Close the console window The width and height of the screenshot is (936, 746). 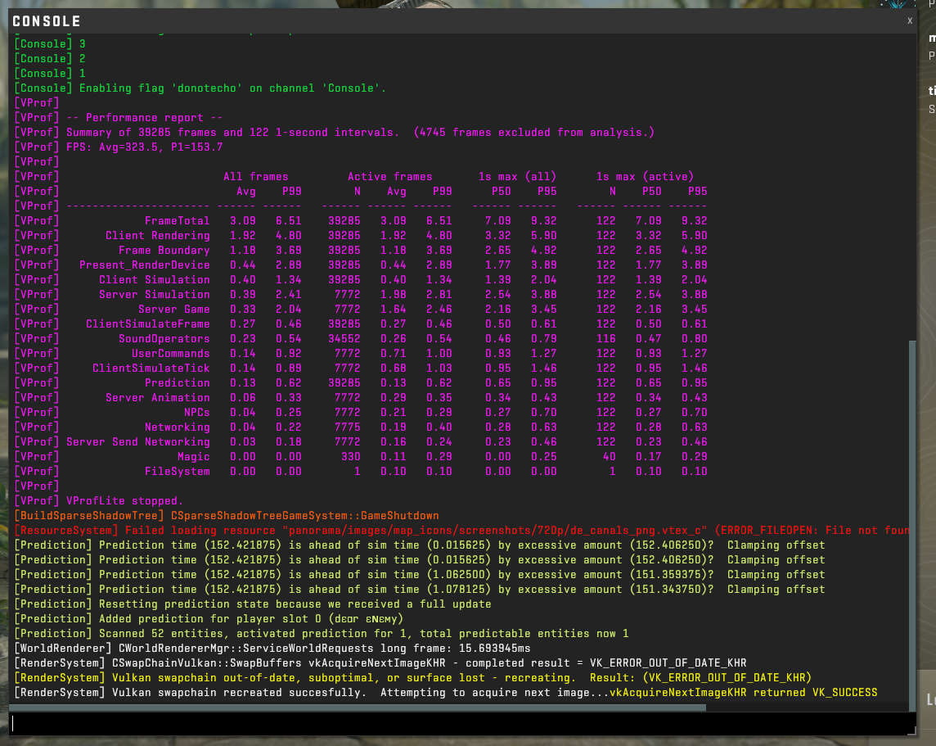[x=910, y=21]
